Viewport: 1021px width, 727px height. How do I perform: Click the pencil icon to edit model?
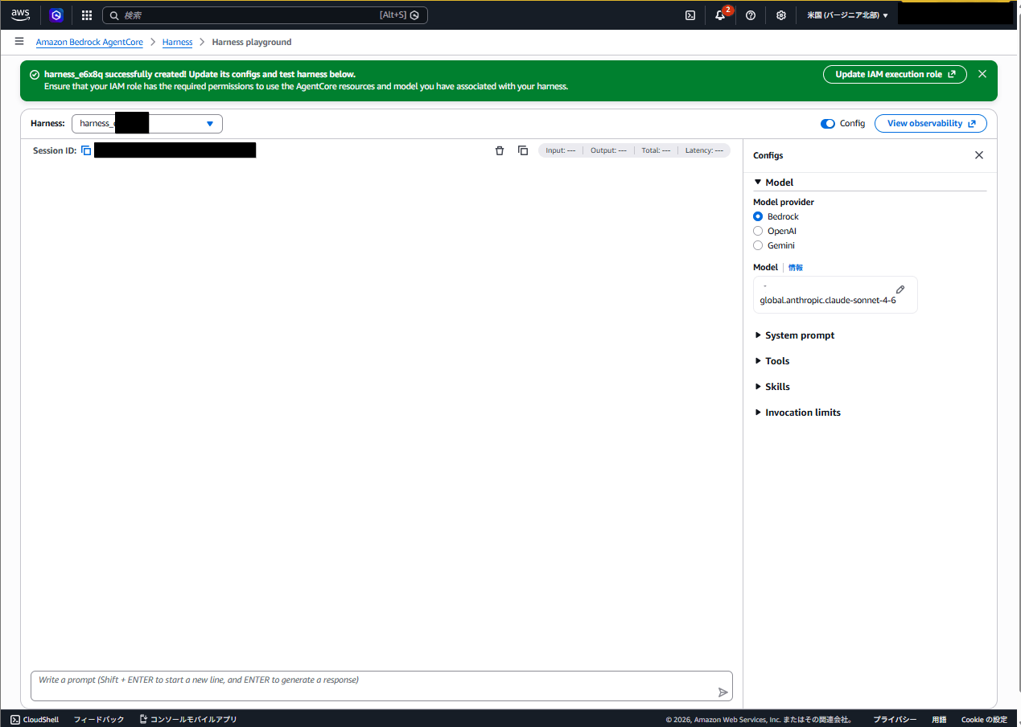coord(900,290)
